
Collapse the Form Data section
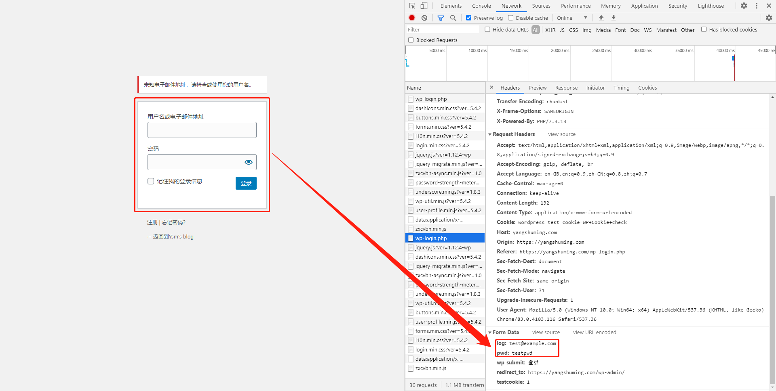pos(490,332)
